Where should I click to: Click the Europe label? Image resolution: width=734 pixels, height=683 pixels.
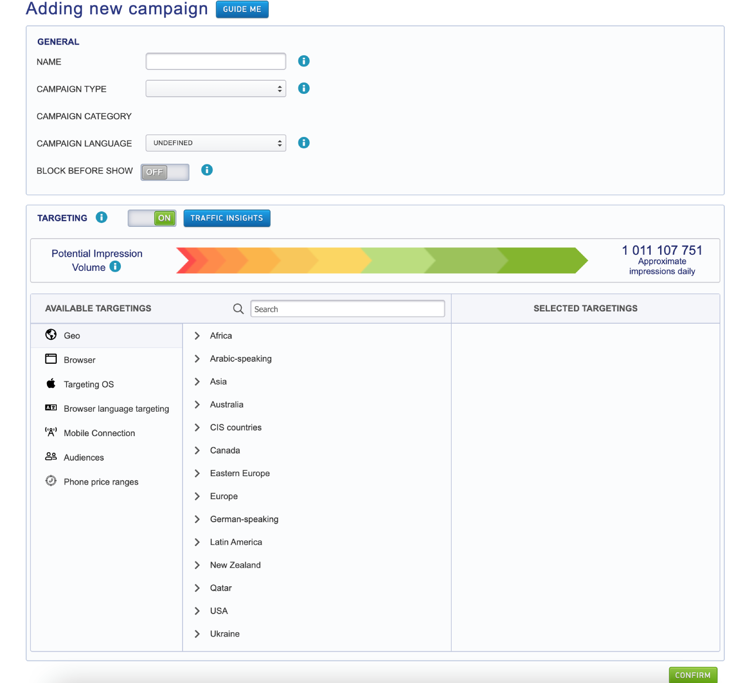coord(224,497)
